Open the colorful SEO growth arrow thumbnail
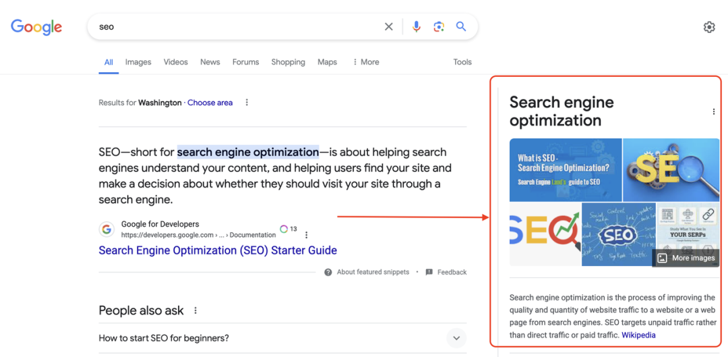This screenshot has width=728, height=357. pos(545,234)
